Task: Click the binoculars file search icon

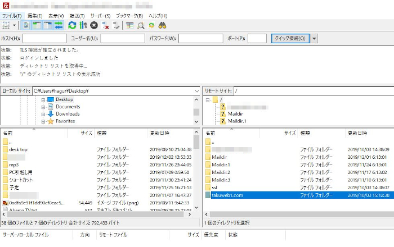Action: (162, 25)
